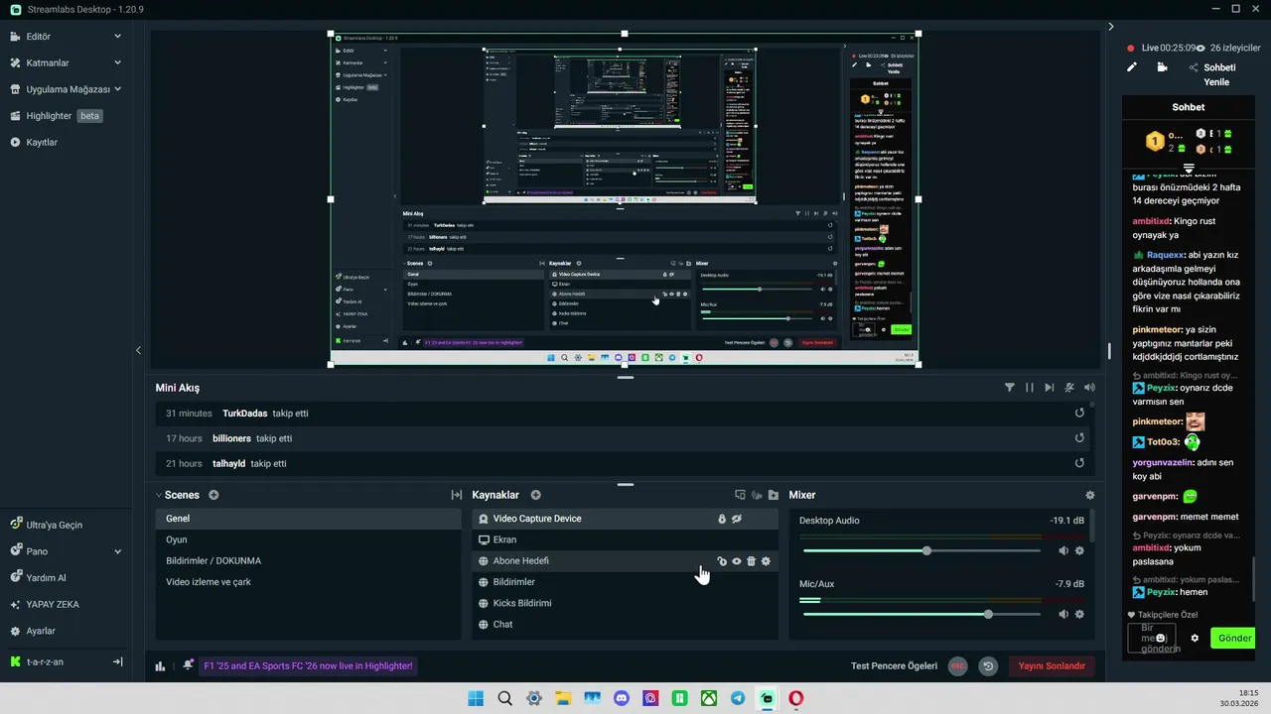Open Desktop Audio settings gear
Viewport: 1271px width, 714px height.
[1079, 550]
